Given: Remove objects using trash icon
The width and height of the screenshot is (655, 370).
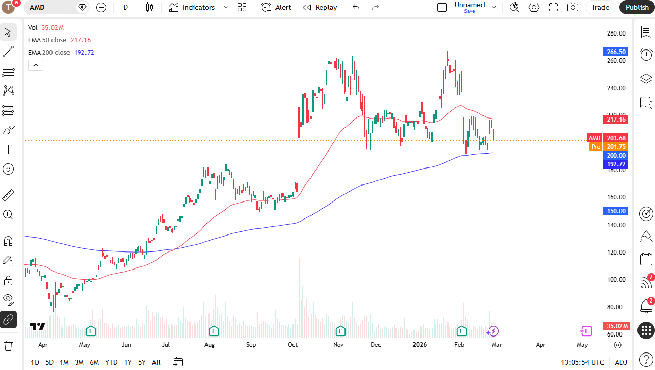Looking at the screenshot, I should [x=8, y=345].
